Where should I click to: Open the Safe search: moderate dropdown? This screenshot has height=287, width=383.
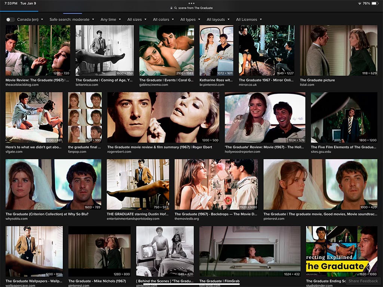(x=72, y=19)
